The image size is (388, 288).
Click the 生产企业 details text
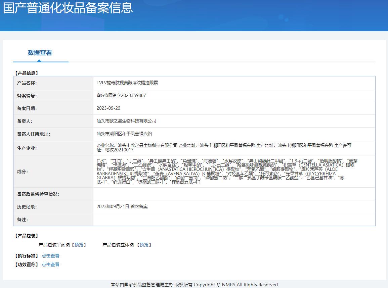click(223, 148)
